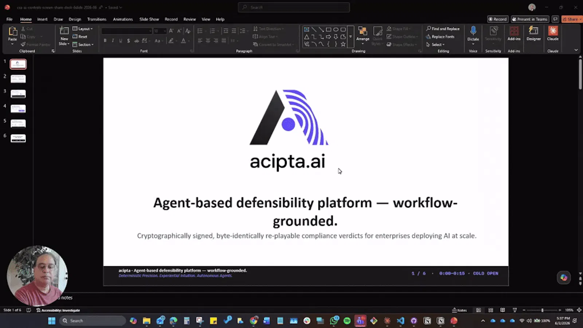Switch to the Transitions tab
This screenshot has width=583, height=328.
pyautogui.click(x=97, y=19)
